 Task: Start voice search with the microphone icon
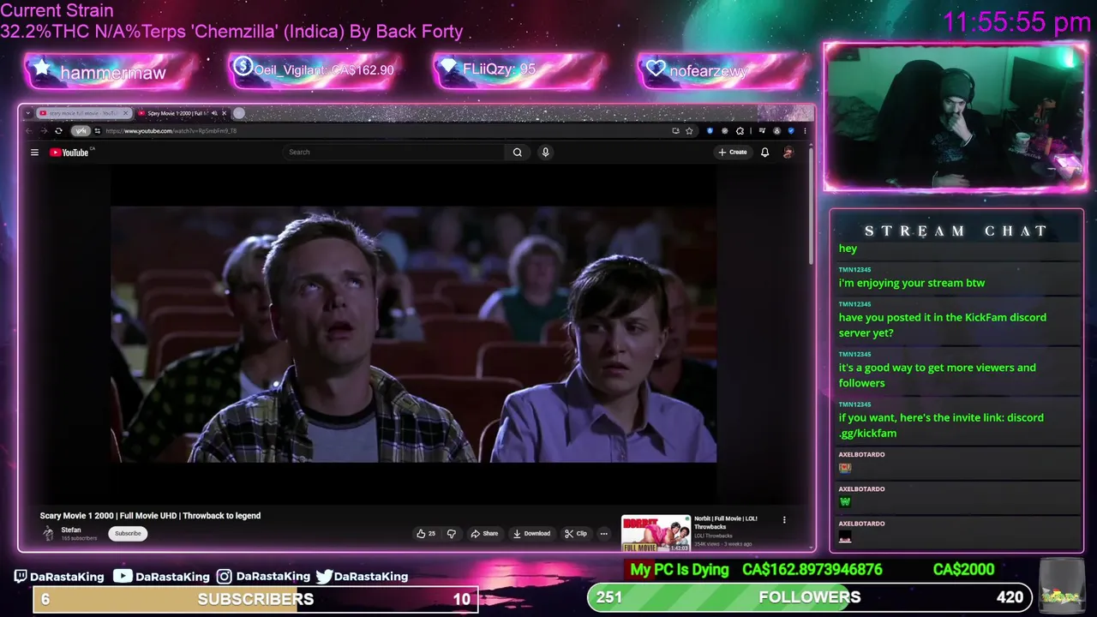point(545,152)
